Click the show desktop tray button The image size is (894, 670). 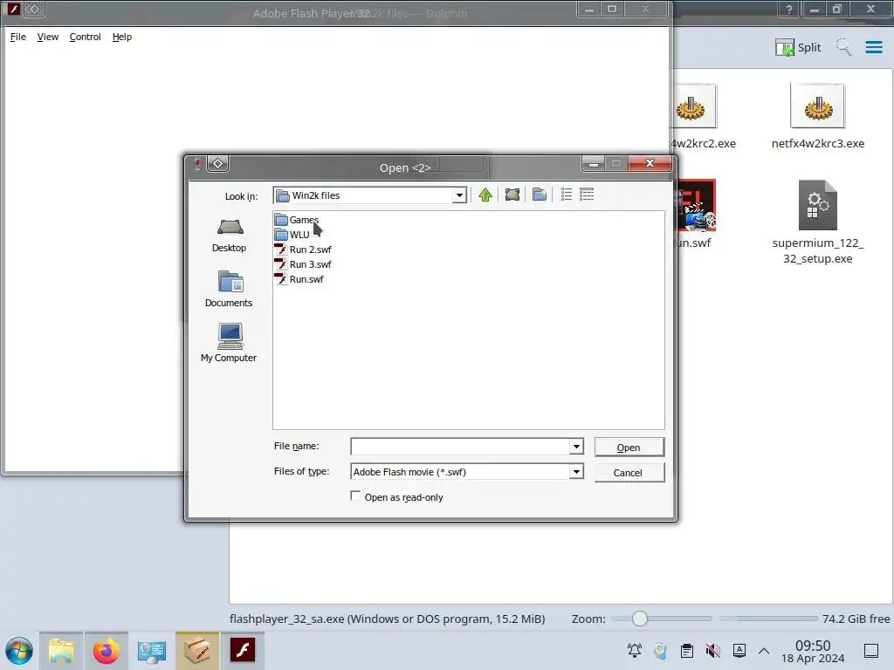(x=871, y=651)
